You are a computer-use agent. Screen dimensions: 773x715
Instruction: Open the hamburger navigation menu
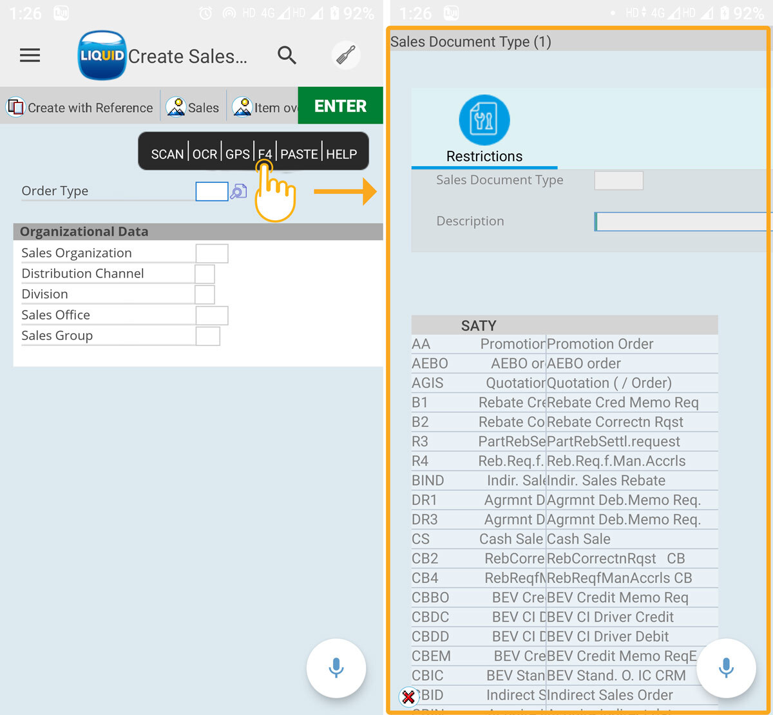[30, 55]
